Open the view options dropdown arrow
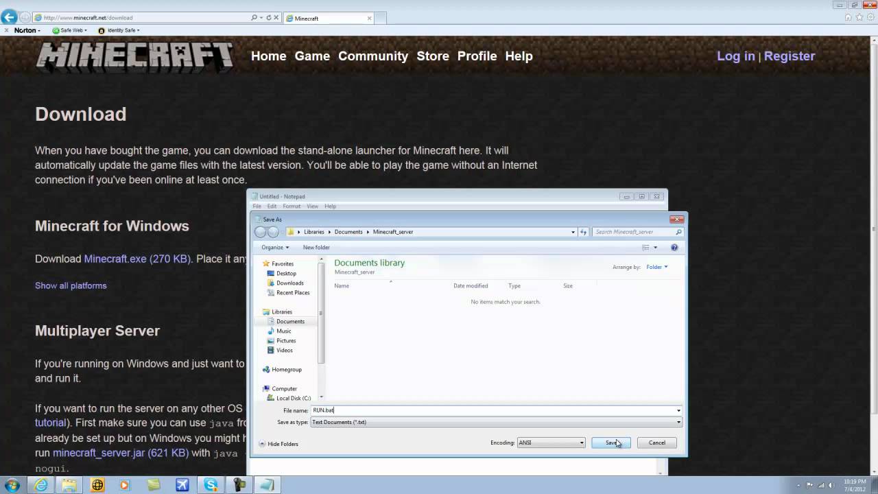Image resolution: width=878 pixels, height=494 pixels. 655,248
